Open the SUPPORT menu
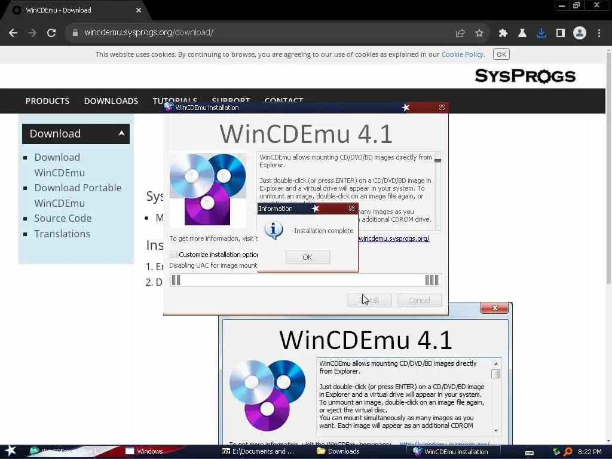 [231, 100]
